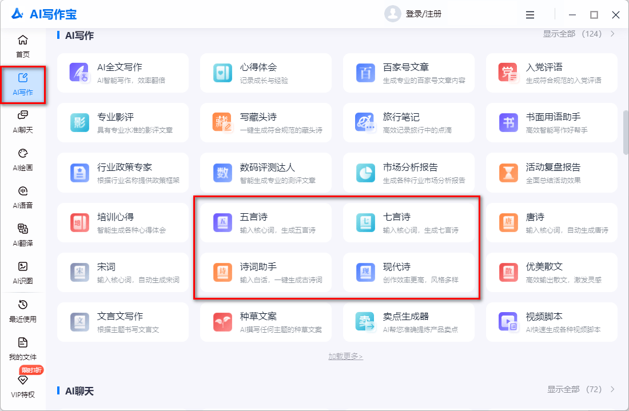Screen dimensions: 629x411
Task: Open the hamburger menu in title bar
Action: point(530,15)
